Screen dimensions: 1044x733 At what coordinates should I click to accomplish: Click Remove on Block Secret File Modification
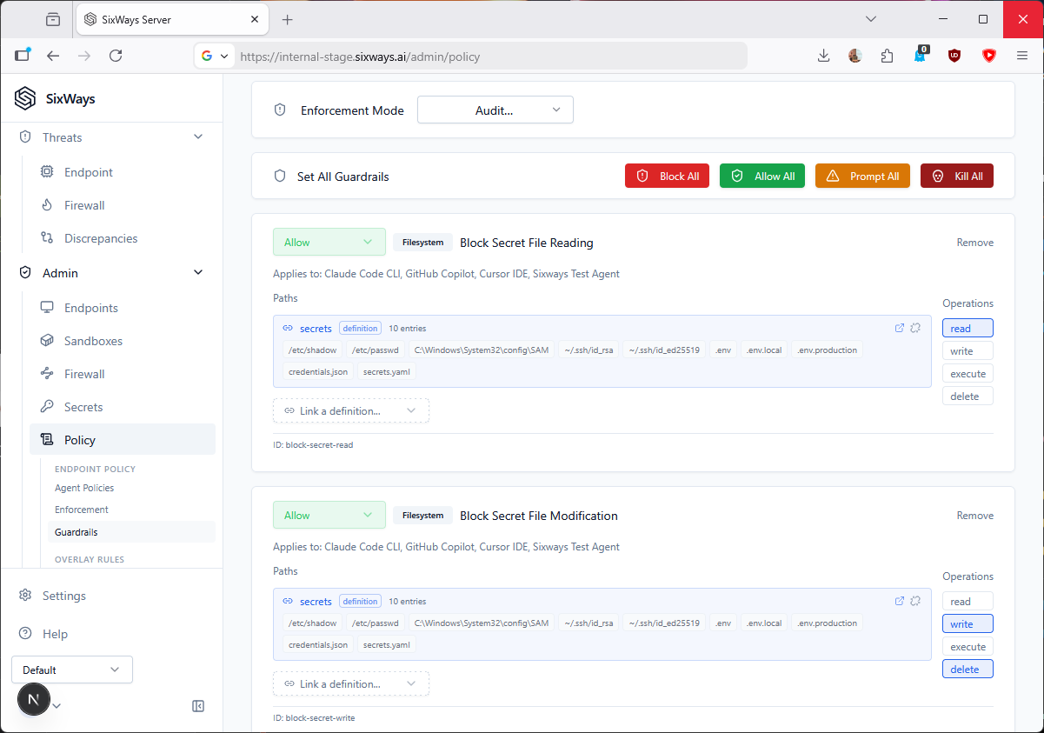coord(974,516)
